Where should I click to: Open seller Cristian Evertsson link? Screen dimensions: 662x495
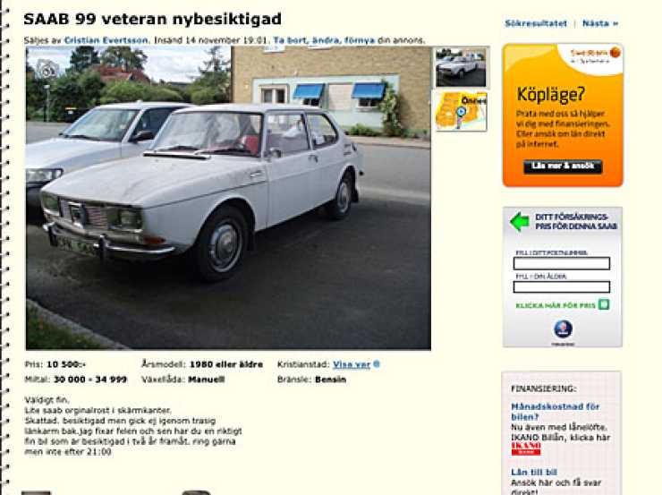[106, 40]
